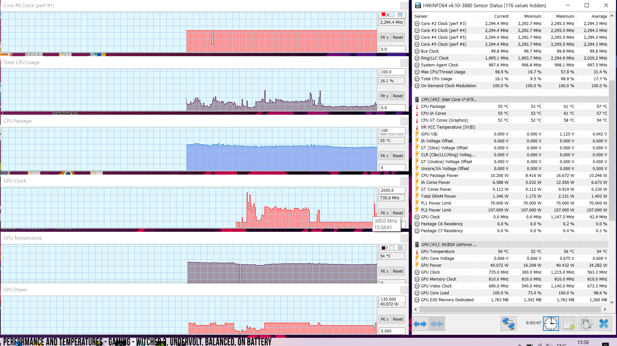Start logging with the sheet-plus icon

(569, 324)
